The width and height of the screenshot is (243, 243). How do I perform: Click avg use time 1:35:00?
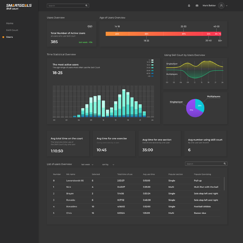pos(146,213)
